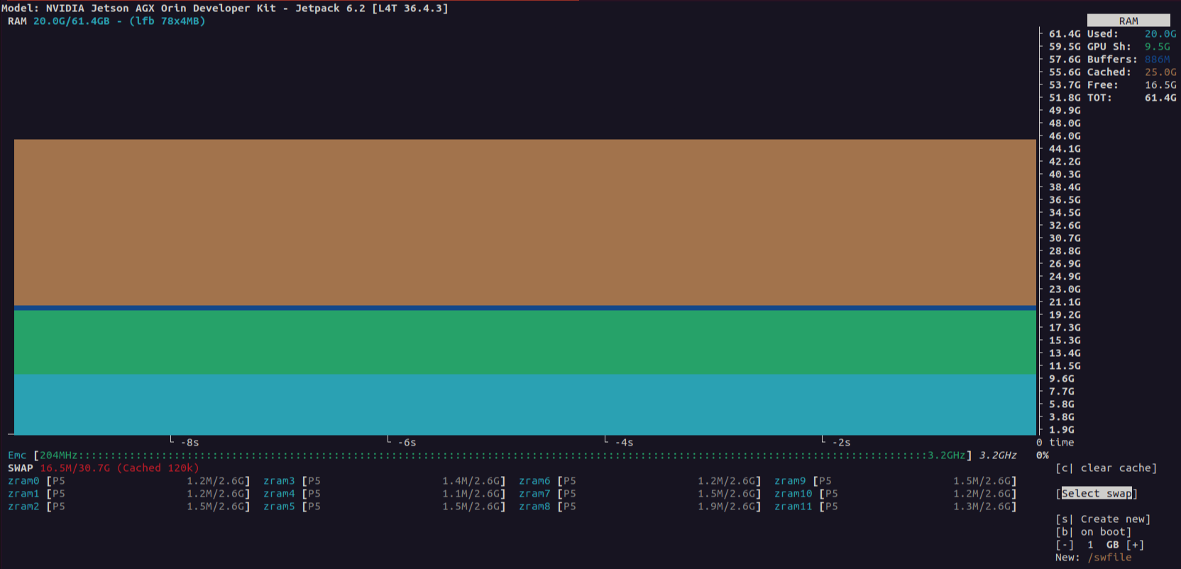
Task: Click the brown cached memory chart area
Action: 525,222
